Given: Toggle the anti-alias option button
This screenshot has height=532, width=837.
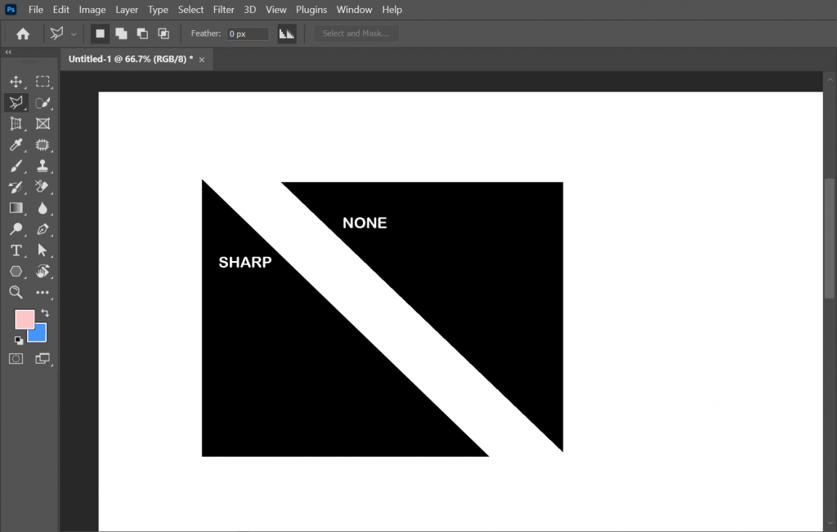Looking at the screenshot, I should 286,33.
